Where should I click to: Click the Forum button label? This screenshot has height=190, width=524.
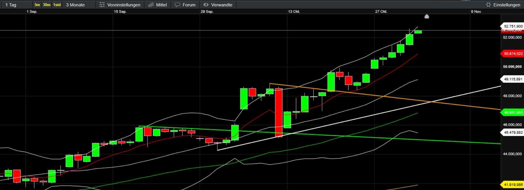tap(189, 5)
